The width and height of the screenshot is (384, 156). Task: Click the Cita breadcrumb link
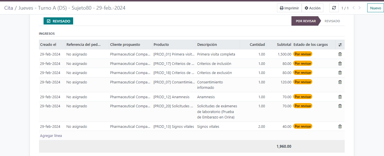pos(9,8)
